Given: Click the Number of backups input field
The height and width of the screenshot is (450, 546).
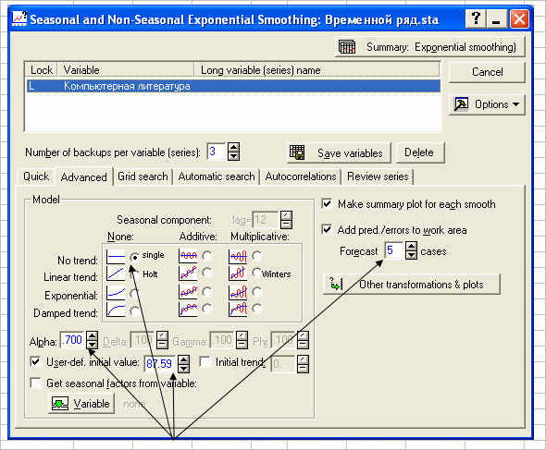Looking at the screenshot, I should tap(217, 152).
